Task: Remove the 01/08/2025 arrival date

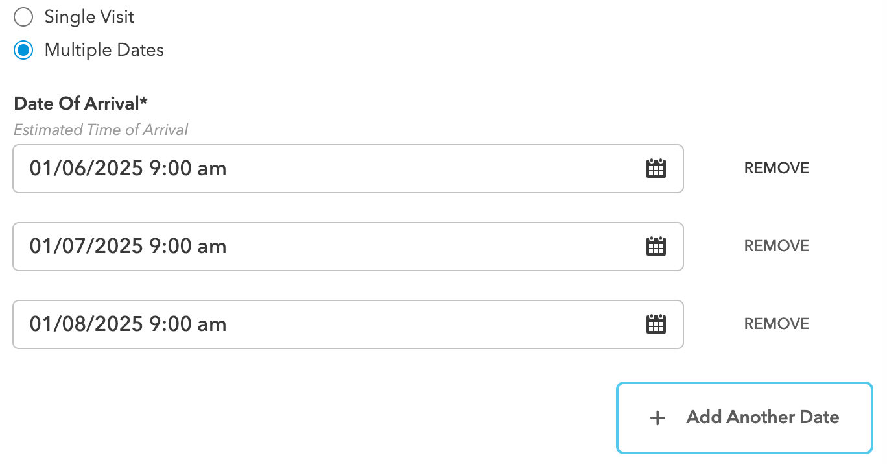Action: tap(777, 324)
